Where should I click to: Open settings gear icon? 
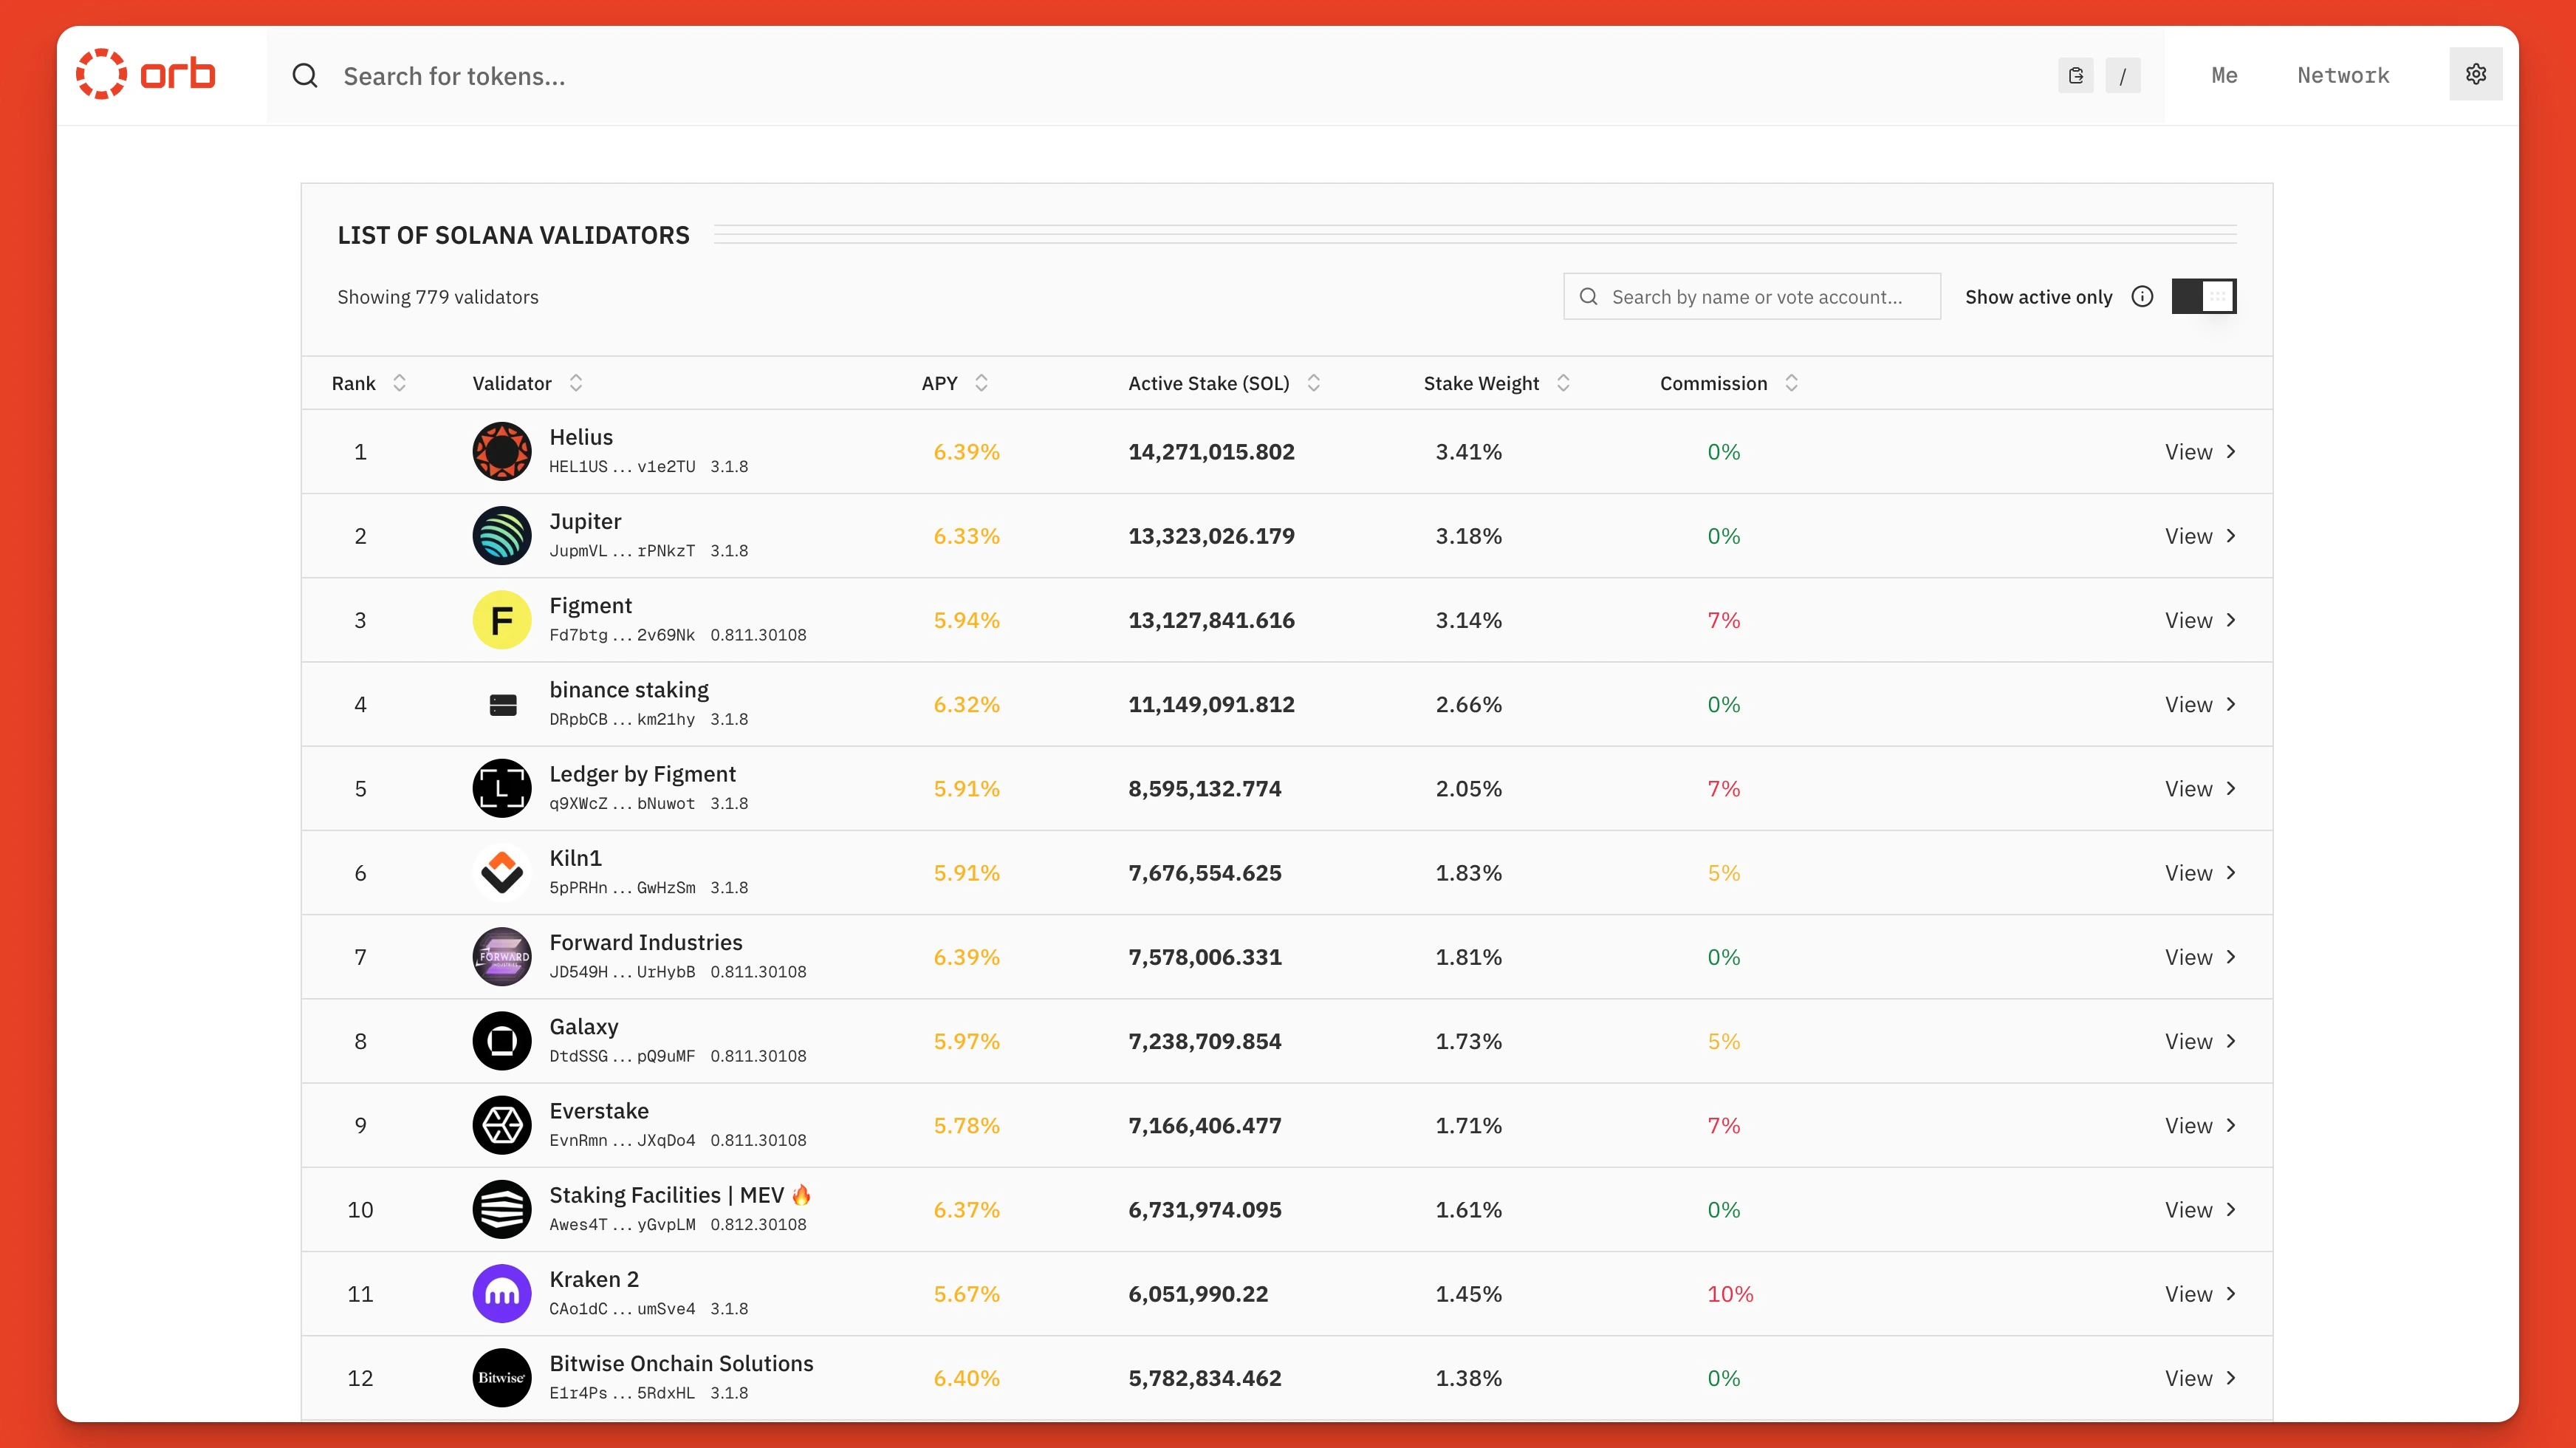[2475, 75]
